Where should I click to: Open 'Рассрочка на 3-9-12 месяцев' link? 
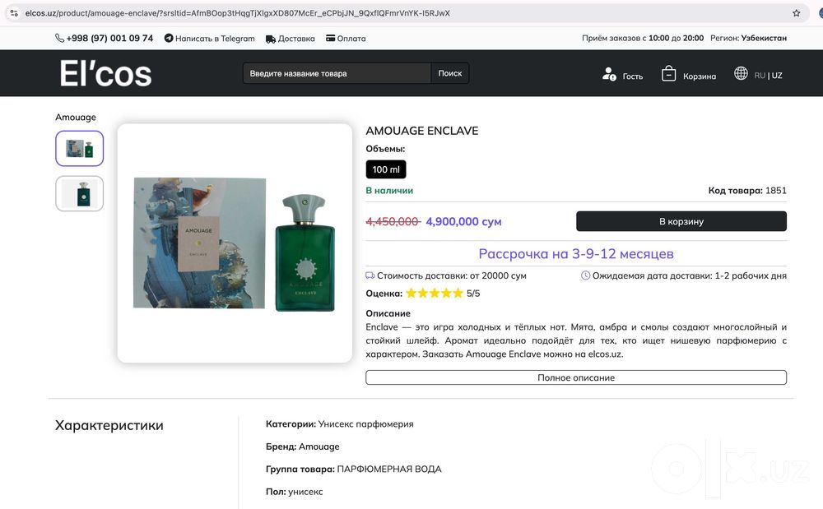(x=576, y=254)
